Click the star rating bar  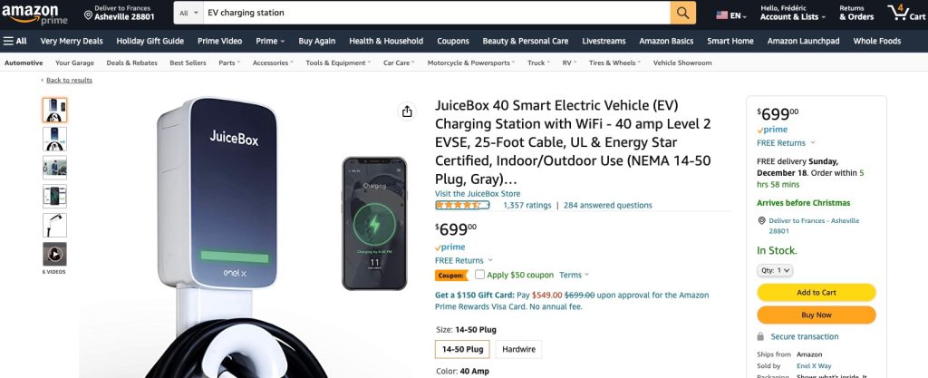(462, 205)
